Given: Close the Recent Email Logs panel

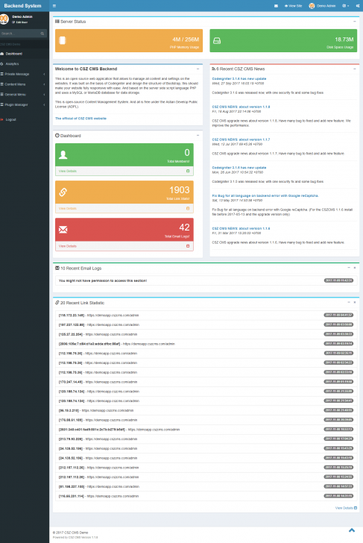Looking at the screenshot, I should click(x=355, y=268).
